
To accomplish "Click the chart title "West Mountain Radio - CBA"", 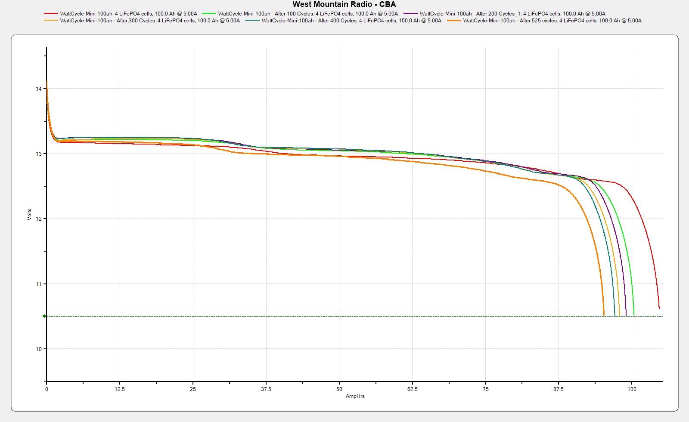I will coord(344,4).
